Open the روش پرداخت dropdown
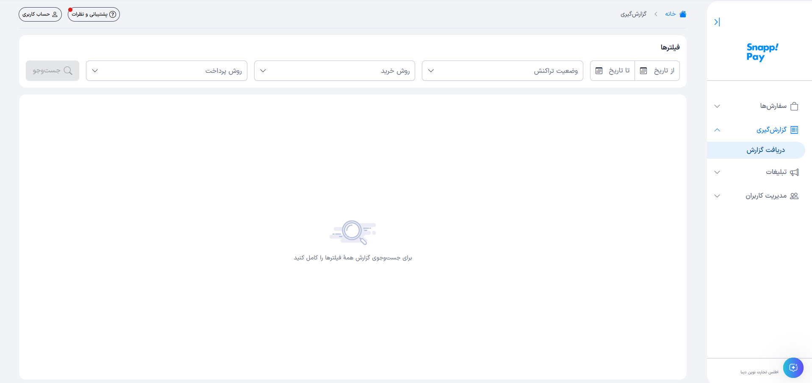 (166, 71)
